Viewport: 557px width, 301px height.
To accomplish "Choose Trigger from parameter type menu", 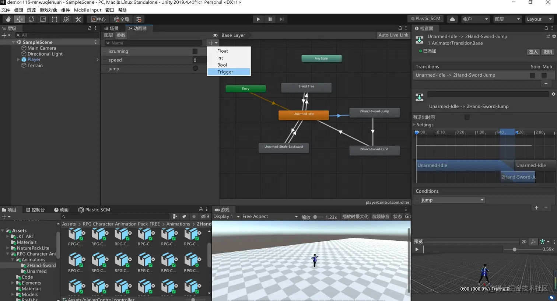I will tap(229, 72).
